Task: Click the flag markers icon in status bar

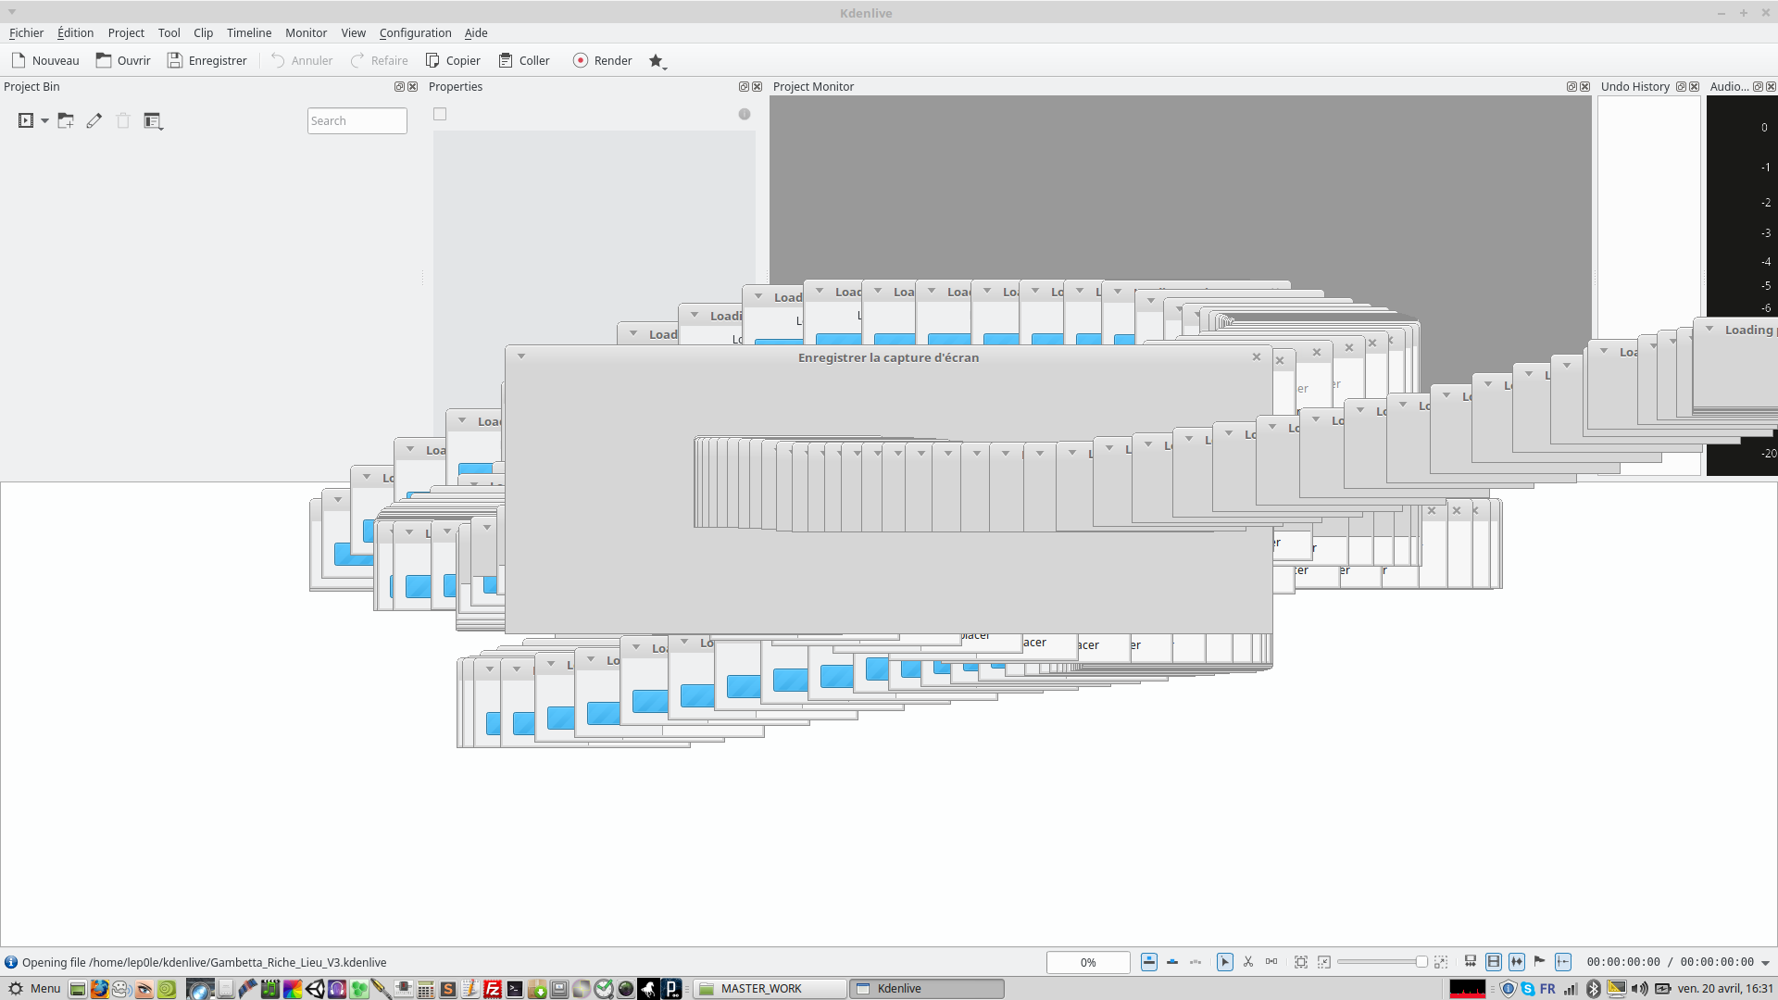Action: [1539, 961]
